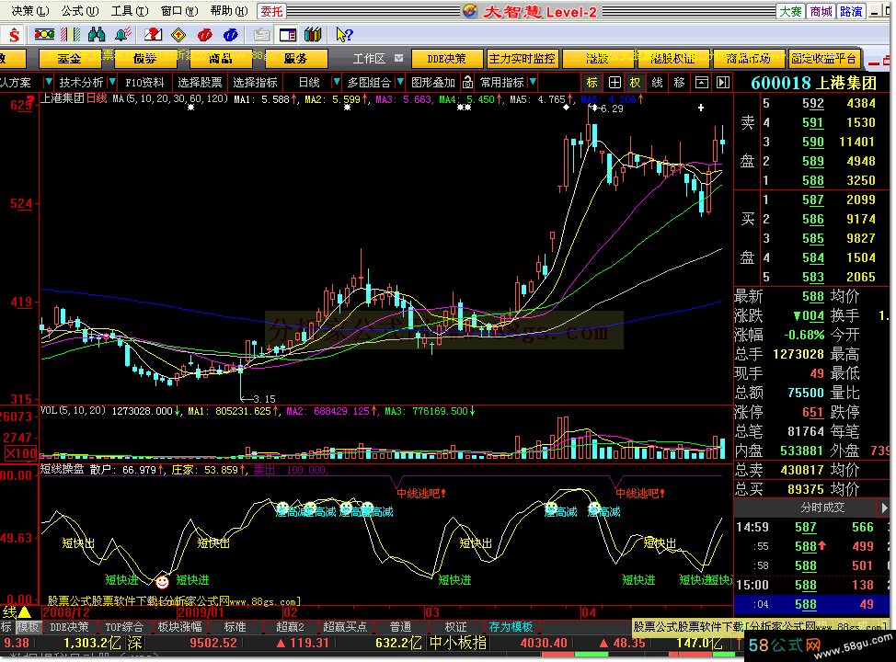The image size is (896, 662).
Task: Click the blue circular info icon
Action: [x=231, y=35]
